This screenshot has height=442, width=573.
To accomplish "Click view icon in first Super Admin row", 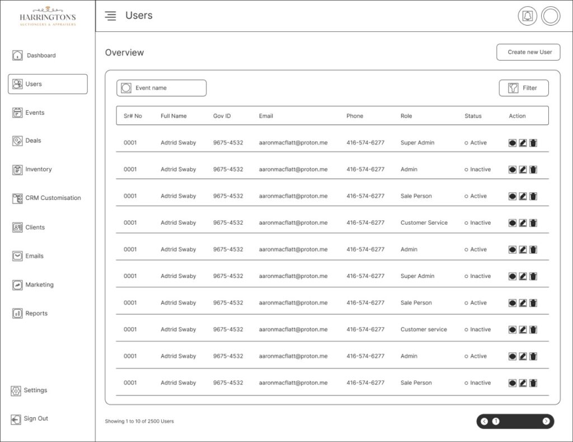I will tap(513, 143).
